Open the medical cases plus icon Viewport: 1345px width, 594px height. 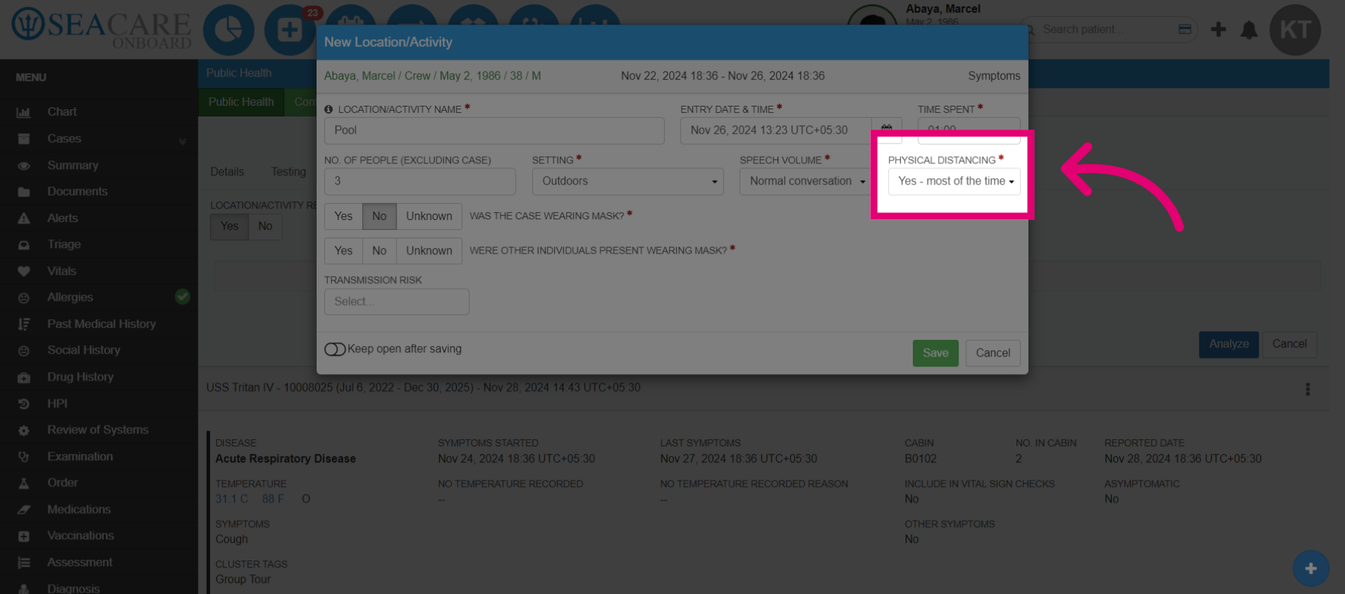coord(289,30)
